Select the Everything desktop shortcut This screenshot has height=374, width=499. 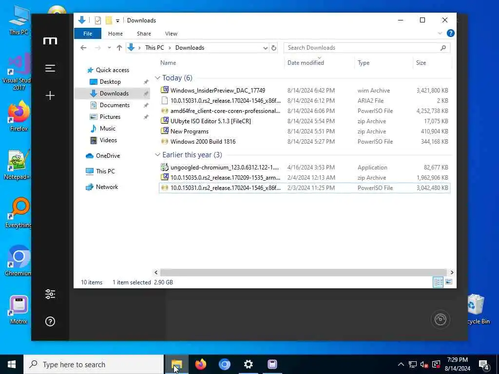[19, 213]
